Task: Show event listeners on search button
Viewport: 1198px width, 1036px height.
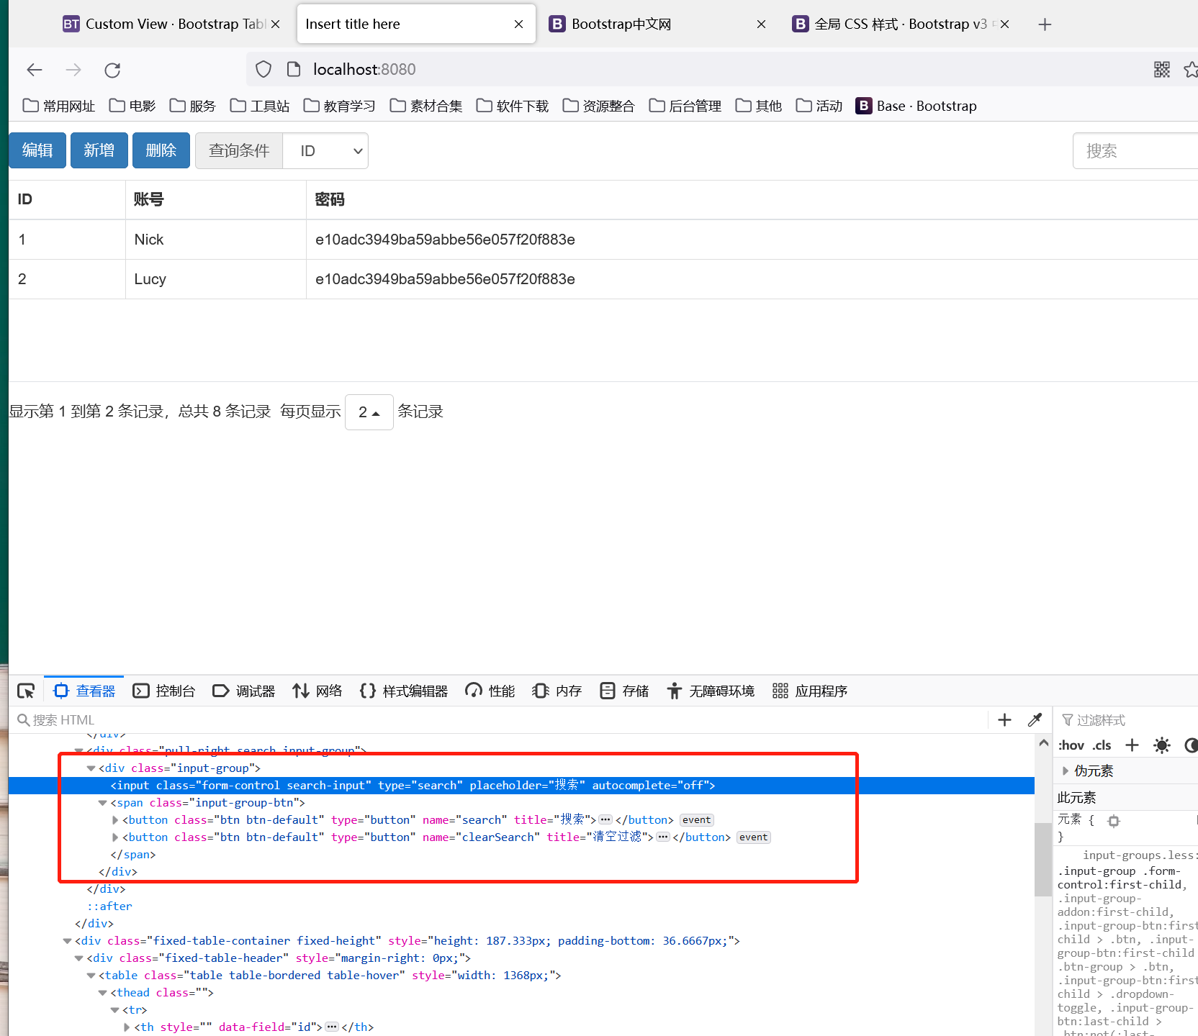Action: [696, 820]
